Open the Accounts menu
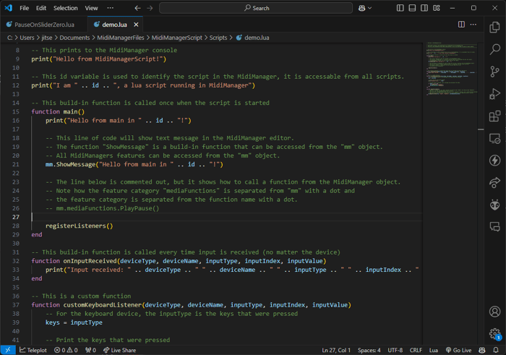Image resolution: width=506 pixels, height=355 pixels. (x=494, y=312)
